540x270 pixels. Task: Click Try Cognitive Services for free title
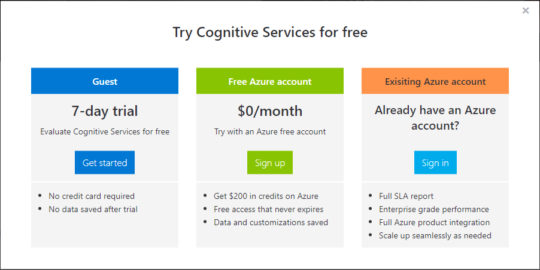270,32
